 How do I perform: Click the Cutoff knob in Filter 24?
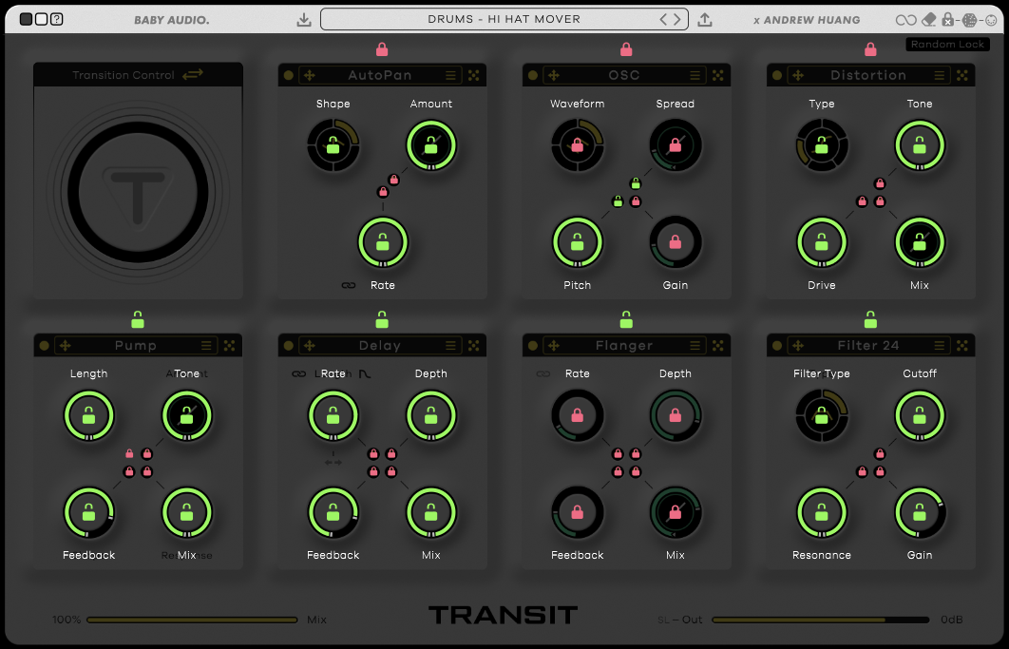(x=920, y=415)
